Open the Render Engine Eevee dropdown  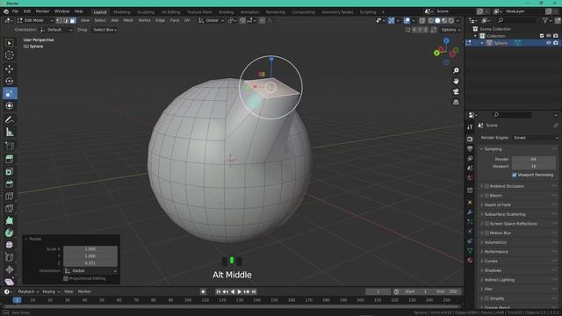[536, 138]
